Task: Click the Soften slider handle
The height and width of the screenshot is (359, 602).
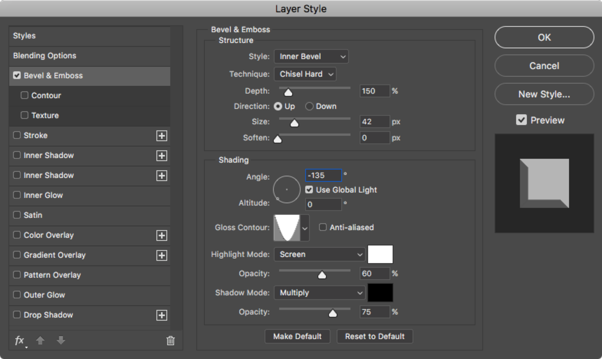Action: 278,139
